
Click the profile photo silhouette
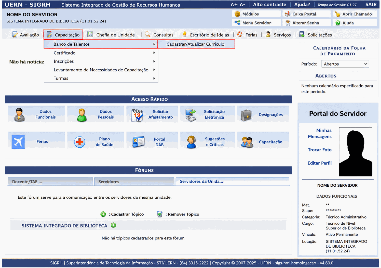356,152
